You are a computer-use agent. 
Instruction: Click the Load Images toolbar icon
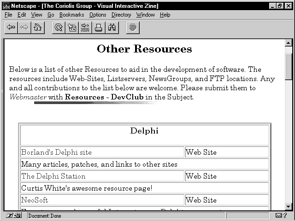[72, 28]
